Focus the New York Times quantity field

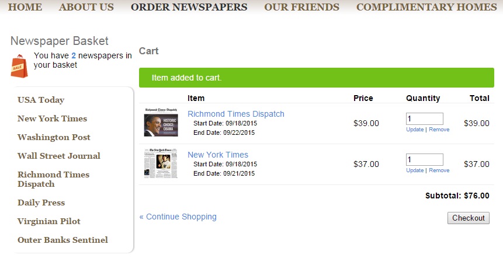tap(425, 159)
